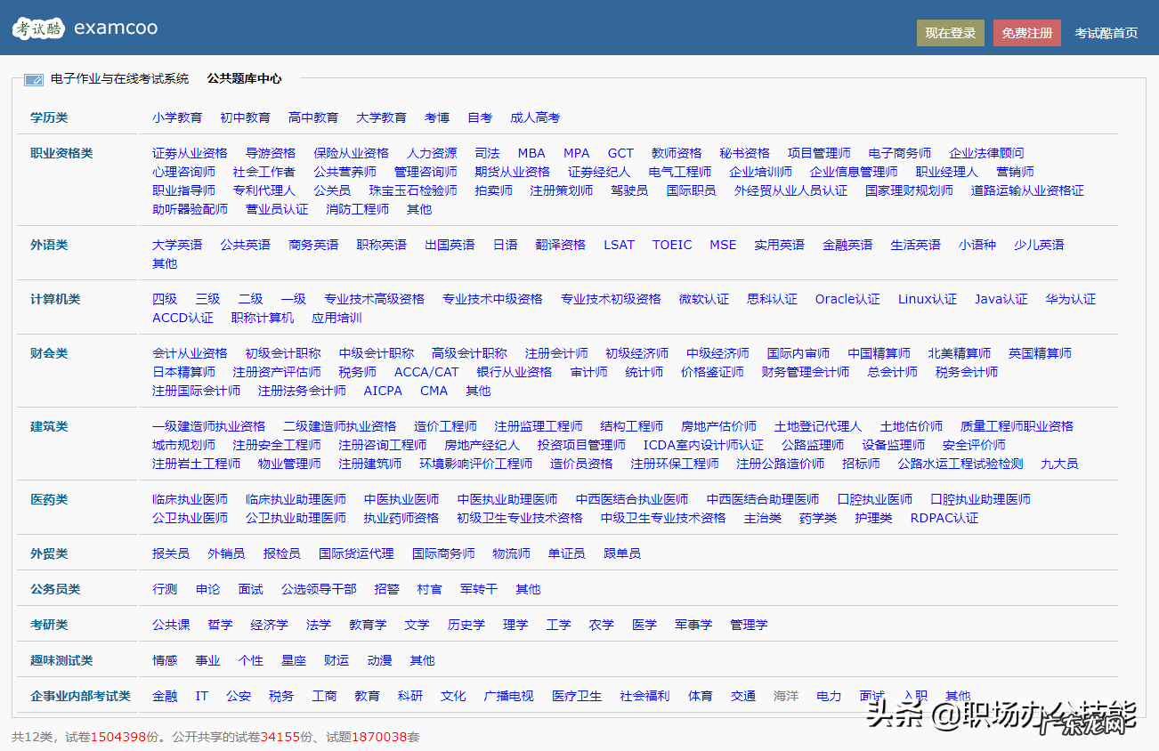Open AICPA link
The width and height of the screenshot is (1159, 751).
click(383, 391)
